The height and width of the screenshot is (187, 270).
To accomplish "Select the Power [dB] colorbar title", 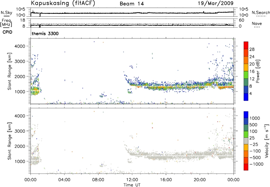I will (x=258, y=71).
